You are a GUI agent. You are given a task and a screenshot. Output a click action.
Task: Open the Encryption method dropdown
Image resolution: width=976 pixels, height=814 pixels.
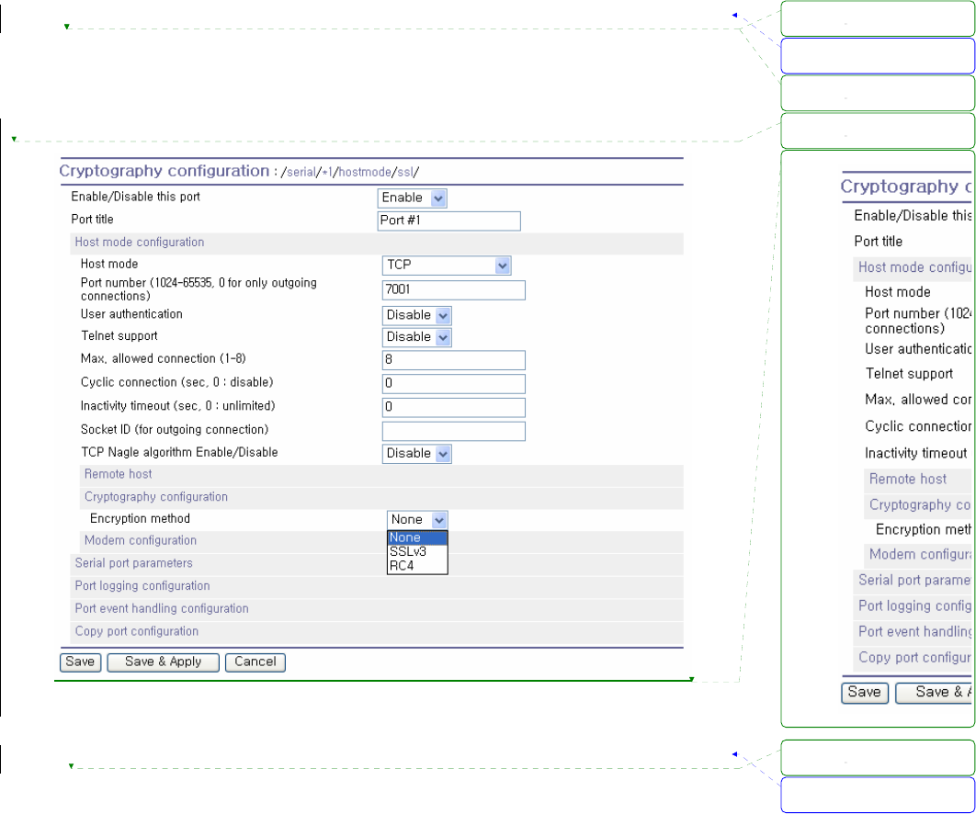(x=417, y=520)
